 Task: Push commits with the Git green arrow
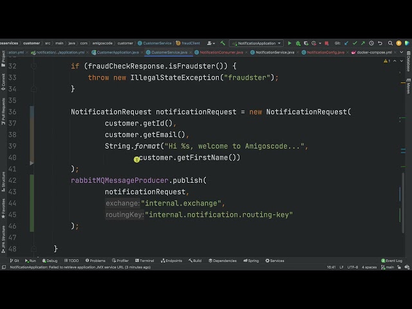[x=363, y=43]
